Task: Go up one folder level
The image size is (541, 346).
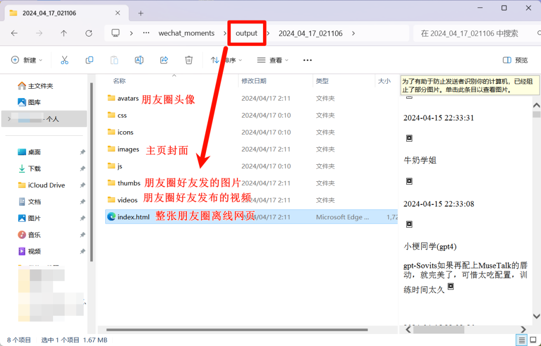Action: (64, 34)
